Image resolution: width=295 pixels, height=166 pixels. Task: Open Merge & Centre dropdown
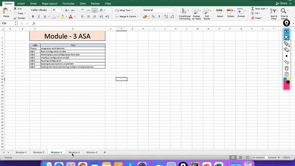pyautogui.click(x=138, y=17)
